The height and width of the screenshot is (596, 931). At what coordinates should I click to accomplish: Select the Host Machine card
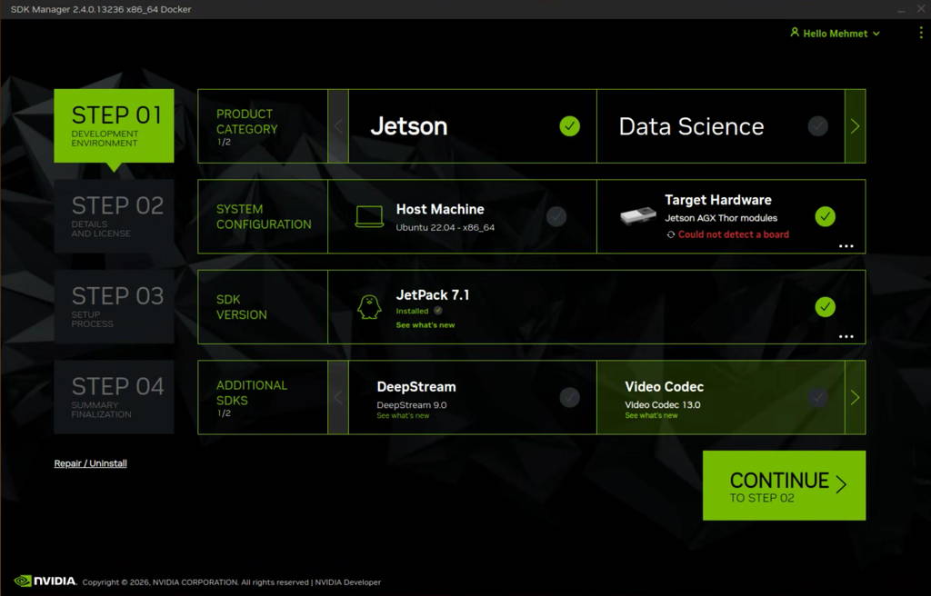pos(462,216)
